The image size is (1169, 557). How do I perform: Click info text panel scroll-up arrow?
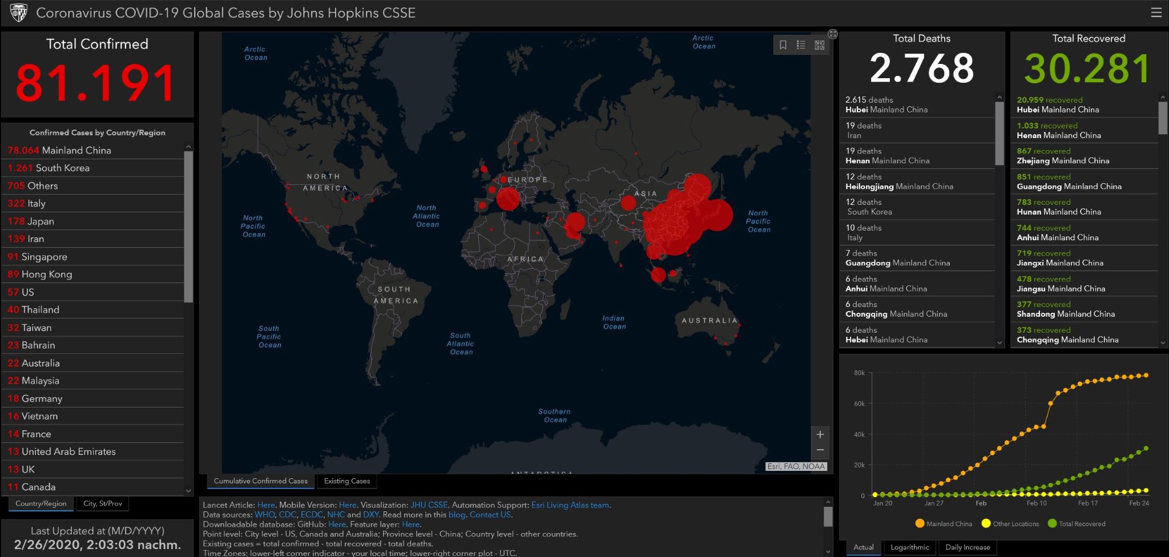click(828, 502)
